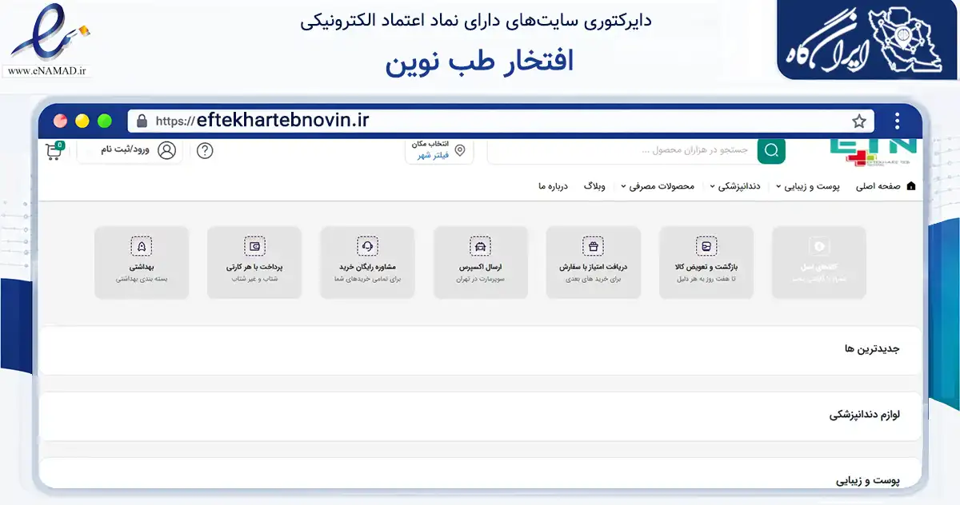Screen dimensions: 960x505
Task: Open the help question mark icon
Action: 205,151
